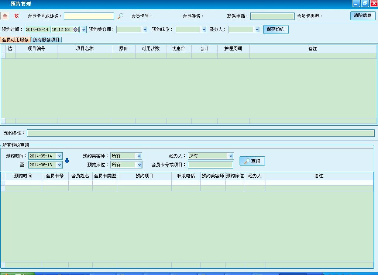Expand the top 预约床位 dropdown

[203, 29]
